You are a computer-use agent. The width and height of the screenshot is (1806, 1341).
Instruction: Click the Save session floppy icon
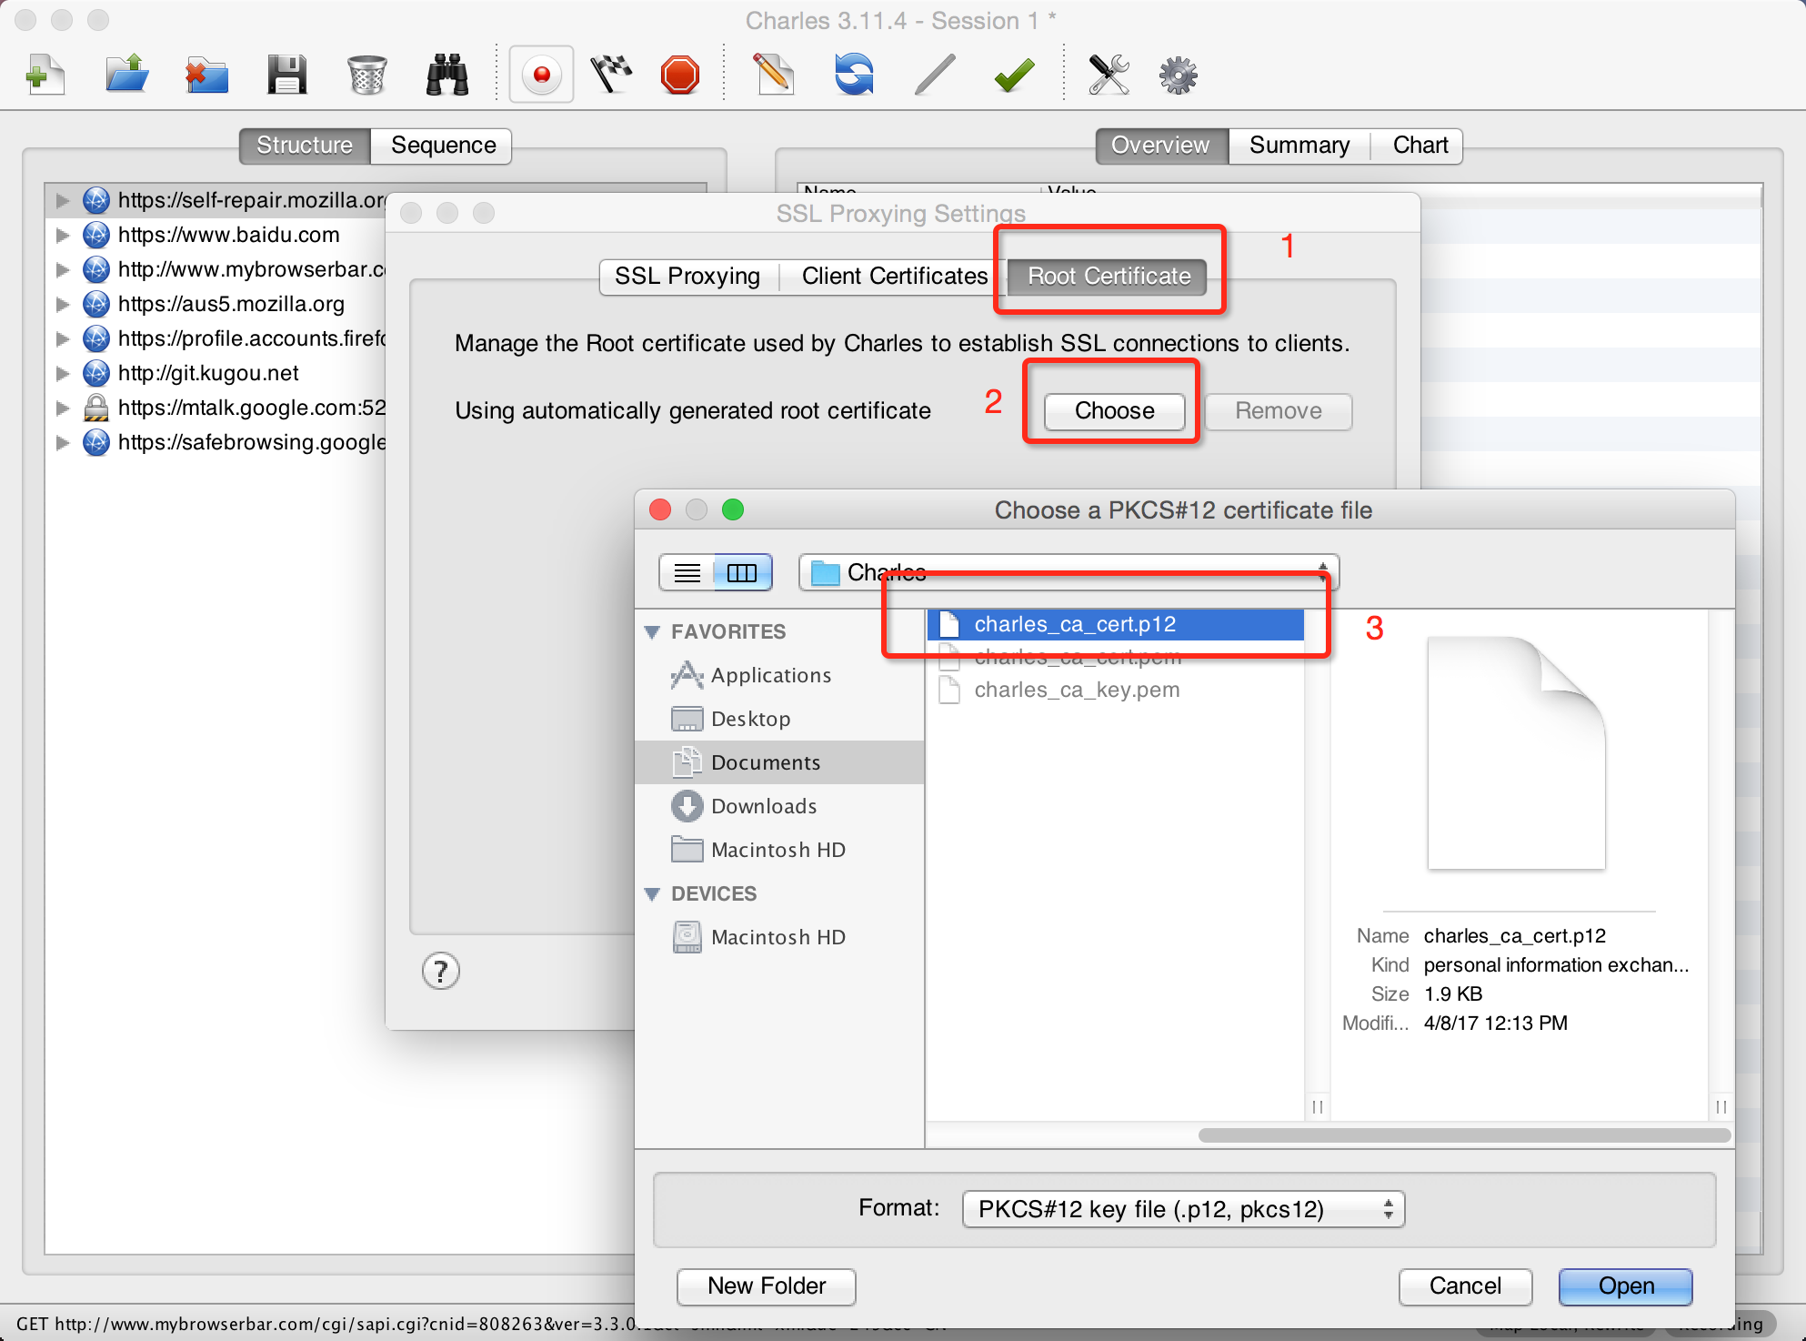tap(286, 75)
